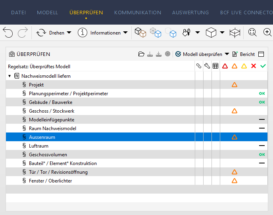Click the paint bucket coloring icon
Image resolution: width=273 pixels, height=215 pixels.
pos(186,33)
